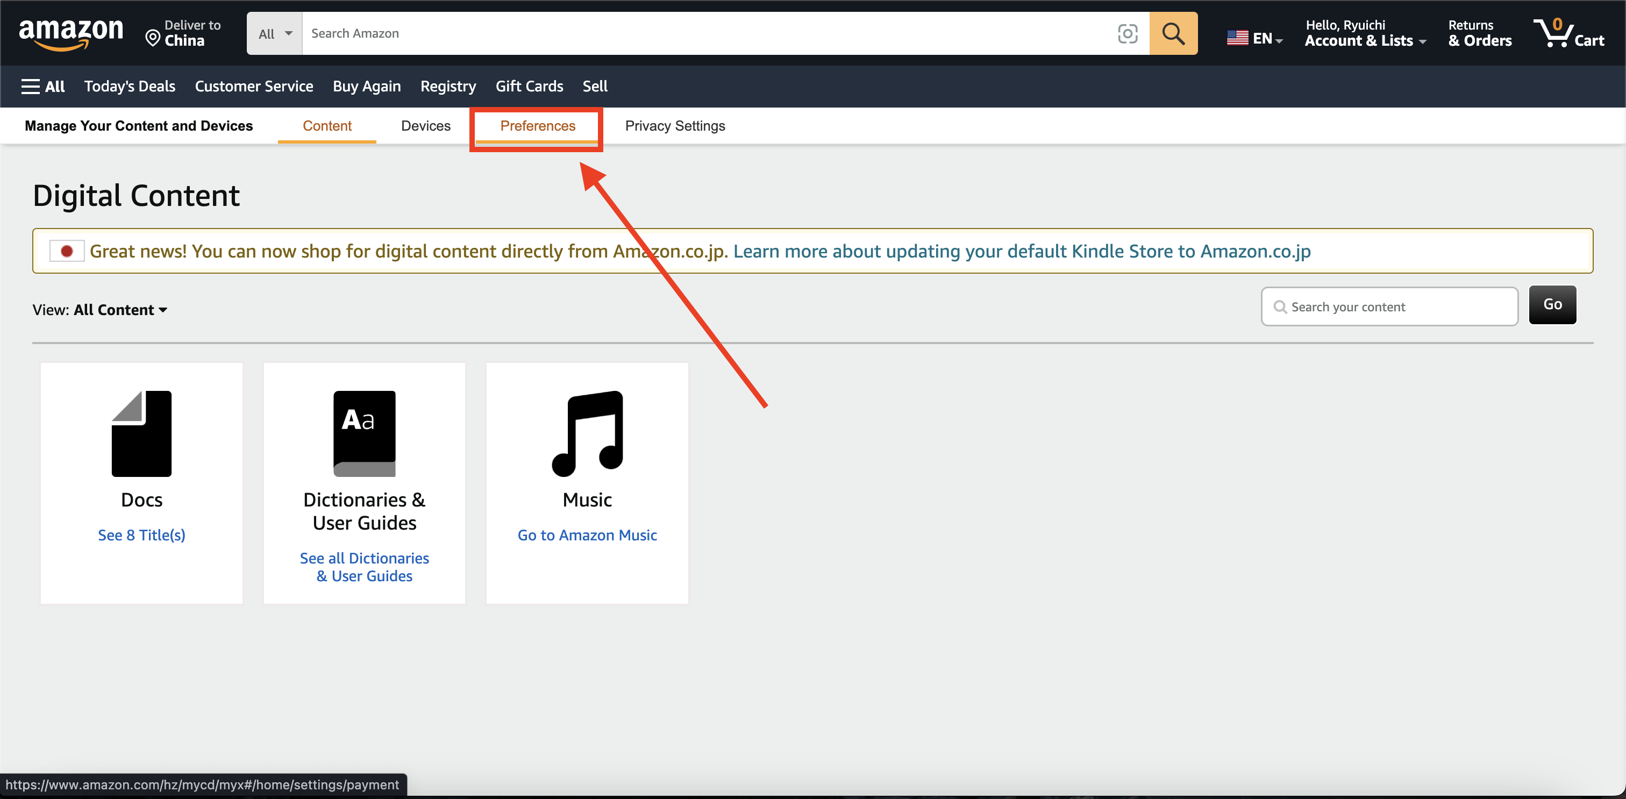Expand the View: All Content dropdown
Screen dimensions: 1626x799
[x=120, y=310]
